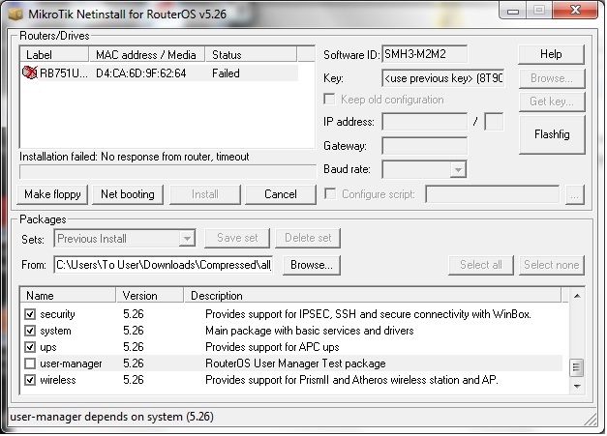Uncheck the system package checkbox
This screenshot has height=436, width=607.
[x=30, y=331]
